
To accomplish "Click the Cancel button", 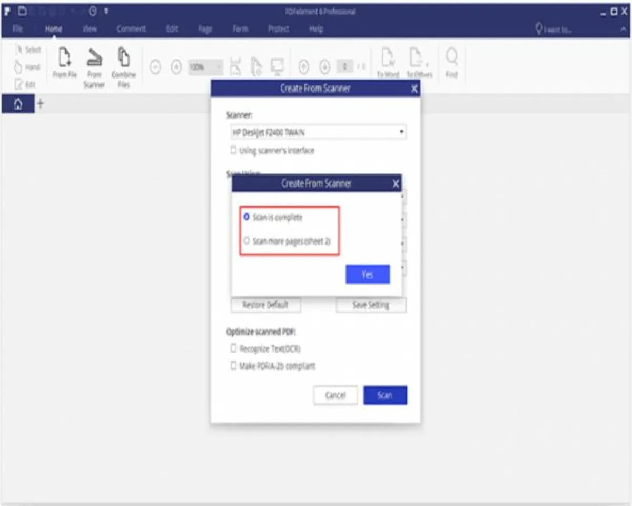I will click(x=335, y=395).
